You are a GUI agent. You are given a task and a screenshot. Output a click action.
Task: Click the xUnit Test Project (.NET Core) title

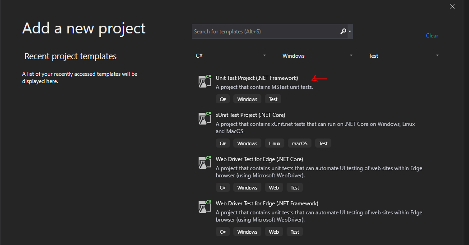tap(251, 115)
